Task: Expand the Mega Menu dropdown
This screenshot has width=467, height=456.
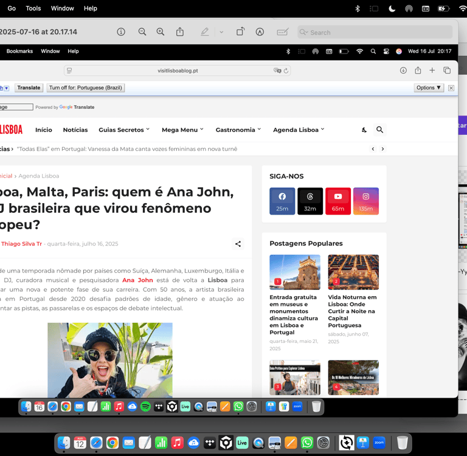Action: click(182, 130)
